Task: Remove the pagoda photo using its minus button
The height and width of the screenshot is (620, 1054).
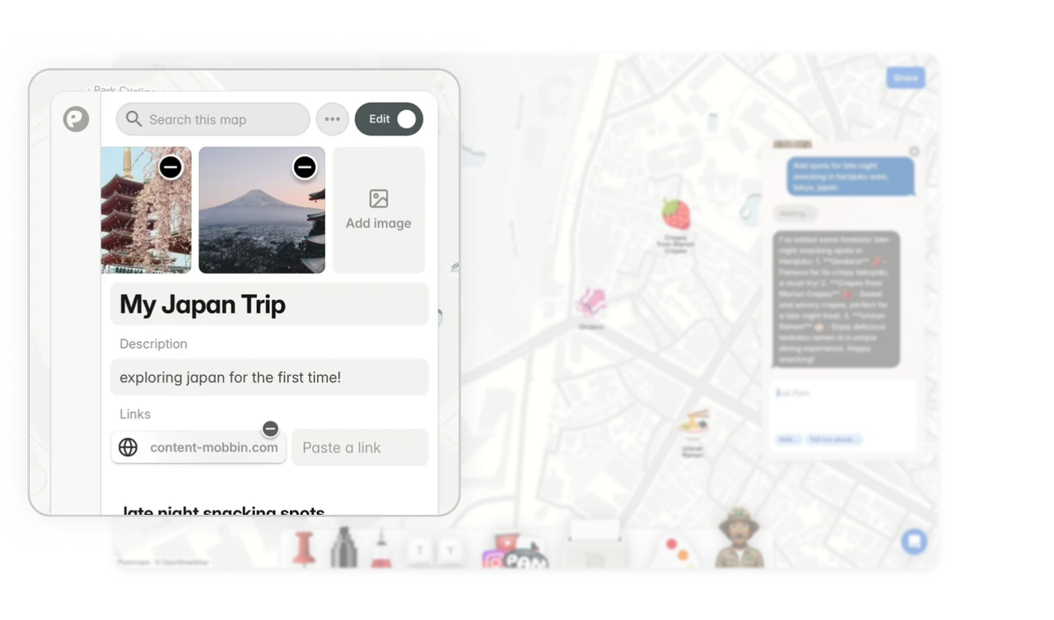Action: 170,166
